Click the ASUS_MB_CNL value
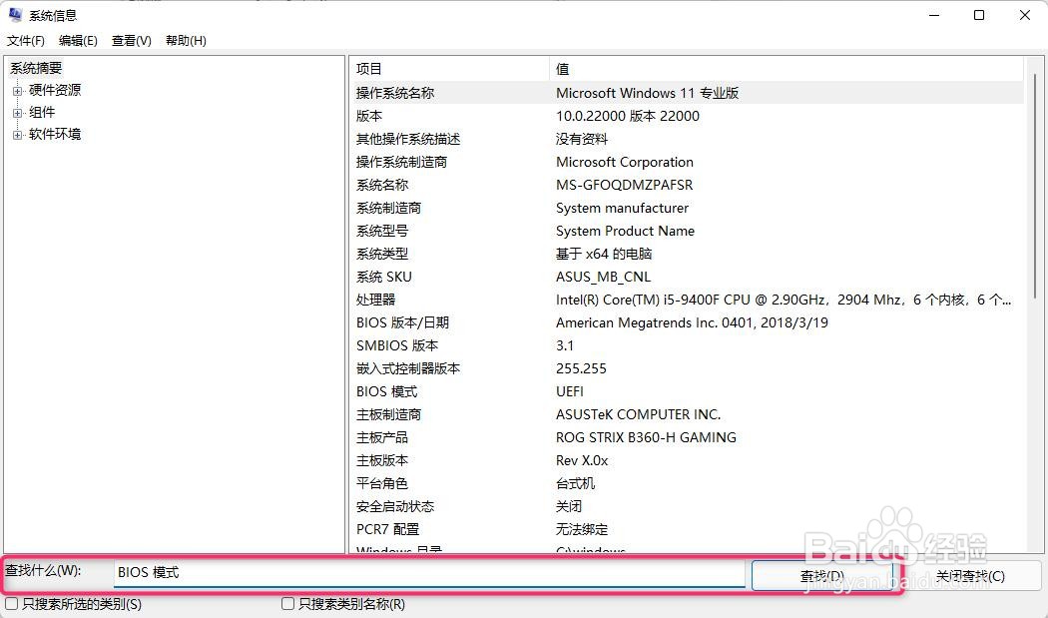 603,277
